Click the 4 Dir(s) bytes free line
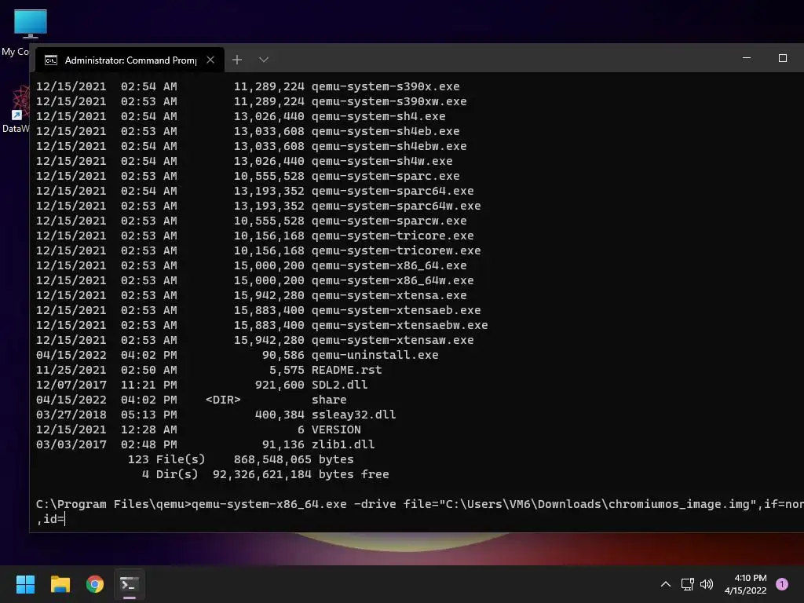 pos(265,474)
